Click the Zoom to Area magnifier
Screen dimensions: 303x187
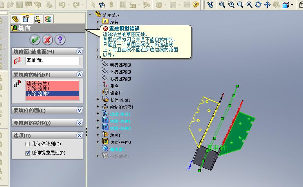point(231,4)
